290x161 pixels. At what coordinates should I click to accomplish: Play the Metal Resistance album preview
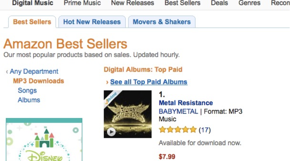(111, 132)
